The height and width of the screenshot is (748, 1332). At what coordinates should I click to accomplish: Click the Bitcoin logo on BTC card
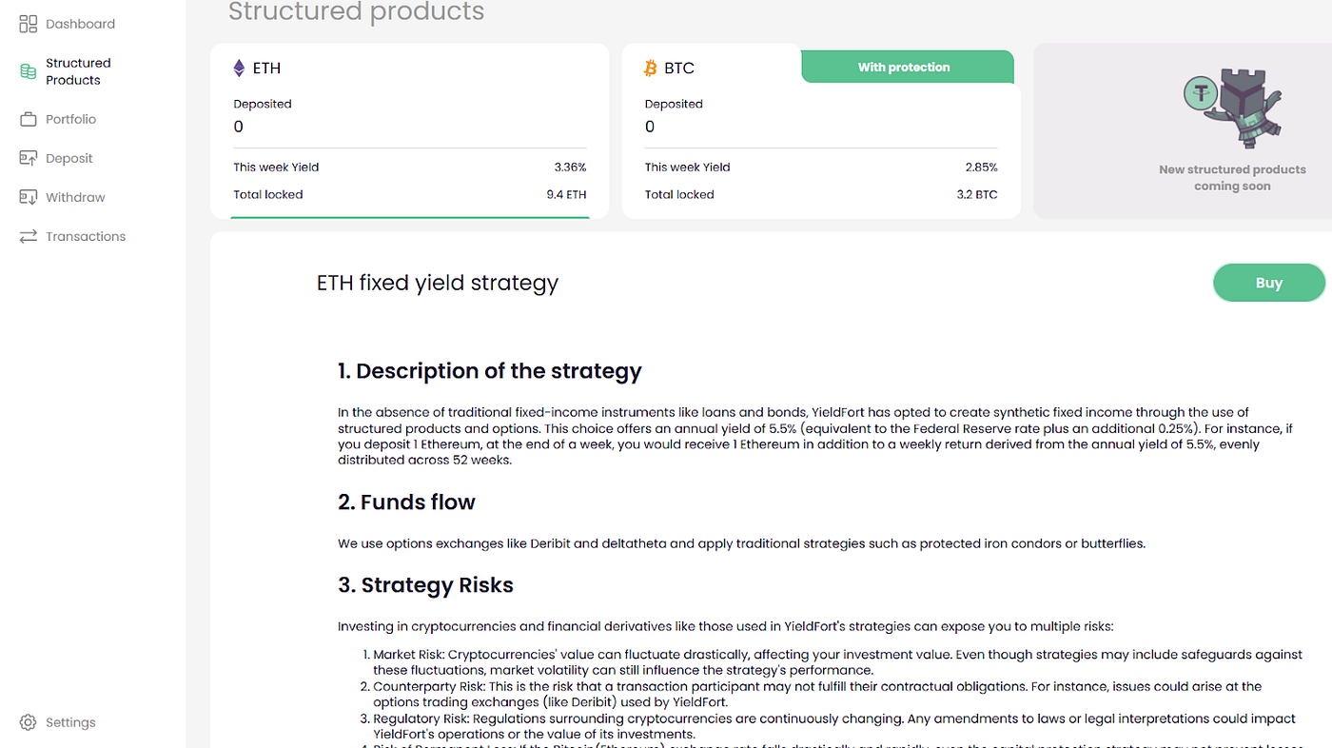[x=651, y=69]
